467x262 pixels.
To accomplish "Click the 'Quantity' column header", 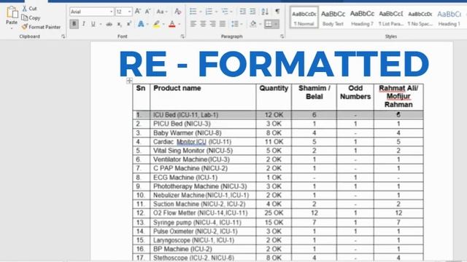I will tap(274, 97).
